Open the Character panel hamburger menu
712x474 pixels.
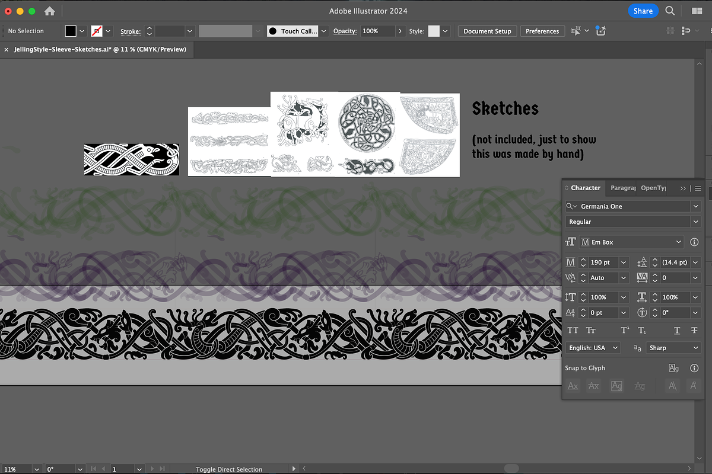[x=698, y=188]
